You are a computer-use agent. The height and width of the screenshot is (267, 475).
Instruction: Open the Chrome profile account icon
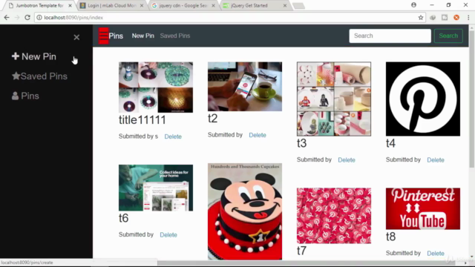(413, 5)
